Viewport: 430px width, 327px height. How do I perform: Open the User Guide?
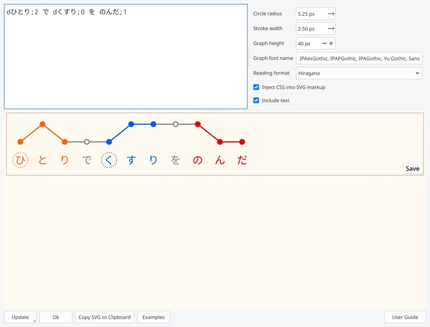coord(405,317)
